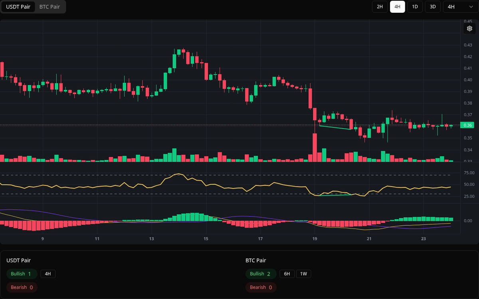Click the date 19 on the time axis
Image resolution: width=479 pixels, height=299 pixels.
(x=315, y=238)
